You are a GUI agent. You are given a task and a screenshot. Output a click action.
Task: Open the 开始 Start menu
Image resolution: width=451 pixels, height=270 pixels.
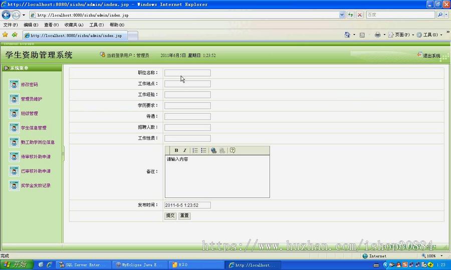tap(17, 264)
